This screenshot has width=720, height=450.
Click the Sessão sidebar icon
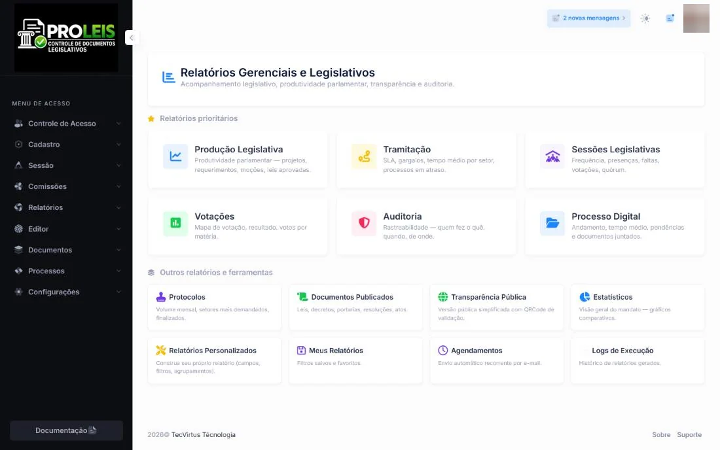pos(18,165)
